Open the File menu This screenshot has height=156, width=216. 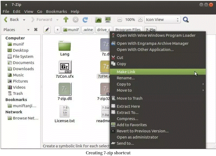[x=6, y=11]
